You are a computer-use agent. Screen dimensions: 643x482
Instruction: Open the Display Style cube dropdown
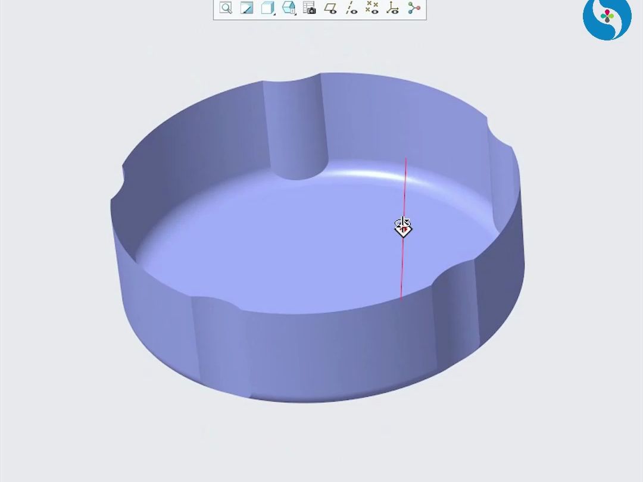click(267, 8)
